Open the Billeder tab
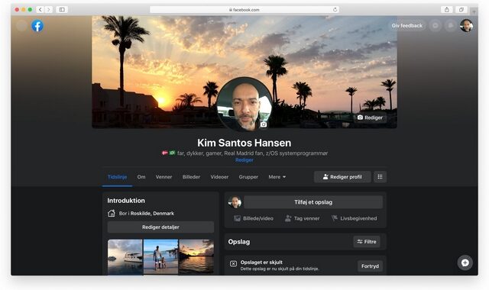Screen dimensions: 489x290 tap(191, 177)
